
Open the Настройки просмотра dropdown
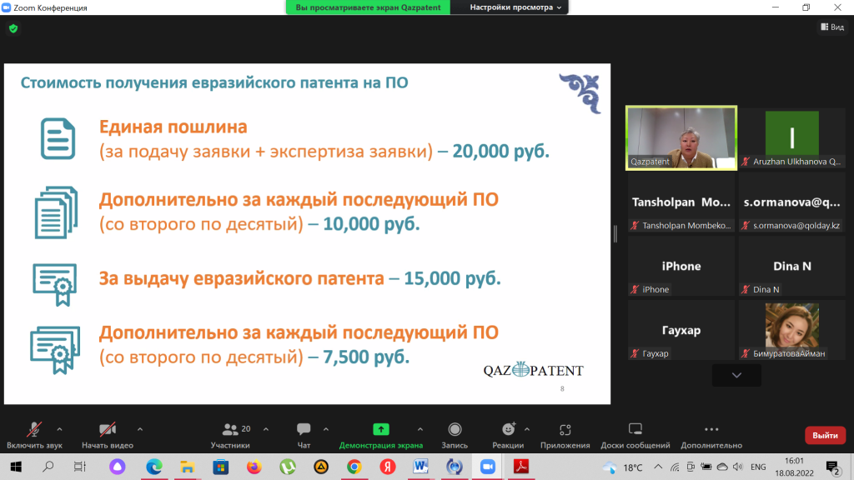[x=515, y=7]
